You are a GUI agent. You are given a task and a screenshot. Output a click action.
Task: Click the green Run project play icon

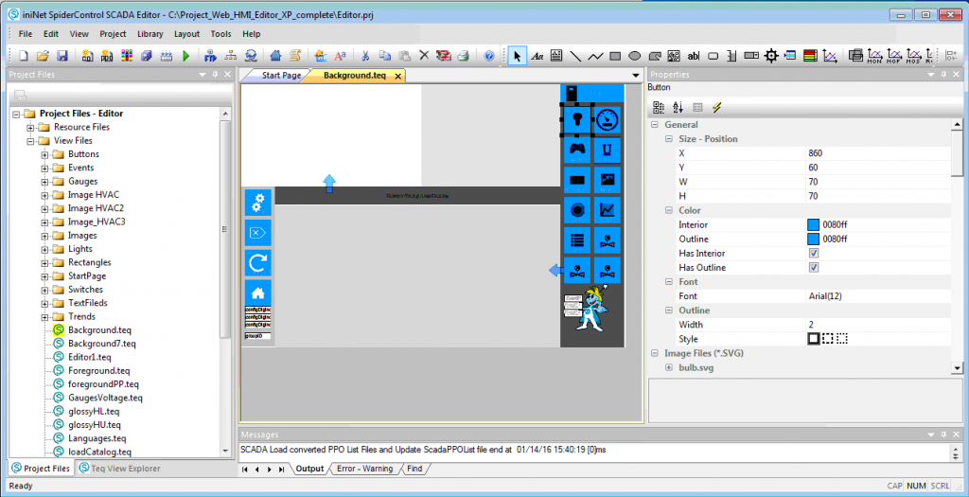(186, 56)
